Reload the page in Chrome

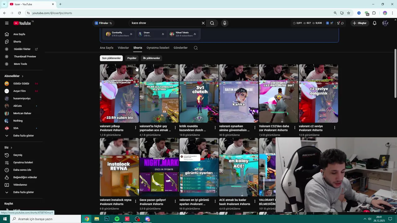(19, 13)
